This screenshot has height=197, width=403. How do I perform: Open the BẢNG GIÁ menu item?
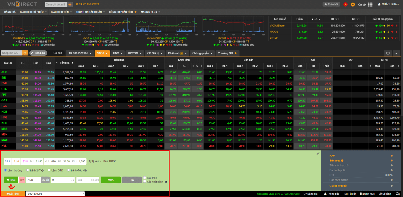tap(10, 12)
